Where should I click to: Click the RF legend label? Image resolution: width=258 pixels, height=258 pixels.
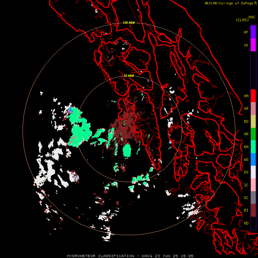point(246,32)
